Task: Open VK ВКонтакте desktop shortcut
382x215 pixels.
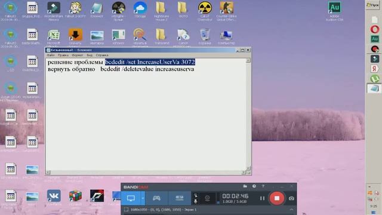Action: 54,197
